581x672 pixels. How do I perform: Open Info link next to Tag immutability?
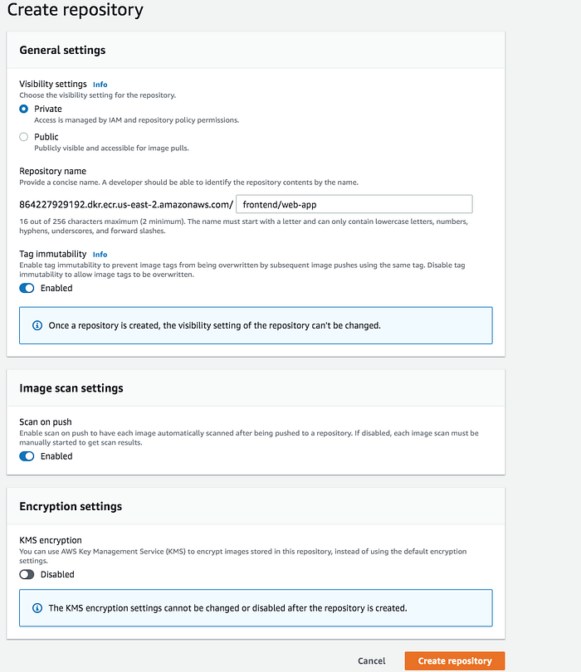click(x=100, y=255)
